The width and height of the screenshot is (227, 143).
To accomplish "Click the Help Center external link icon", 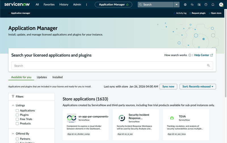I will pos(211,55).
